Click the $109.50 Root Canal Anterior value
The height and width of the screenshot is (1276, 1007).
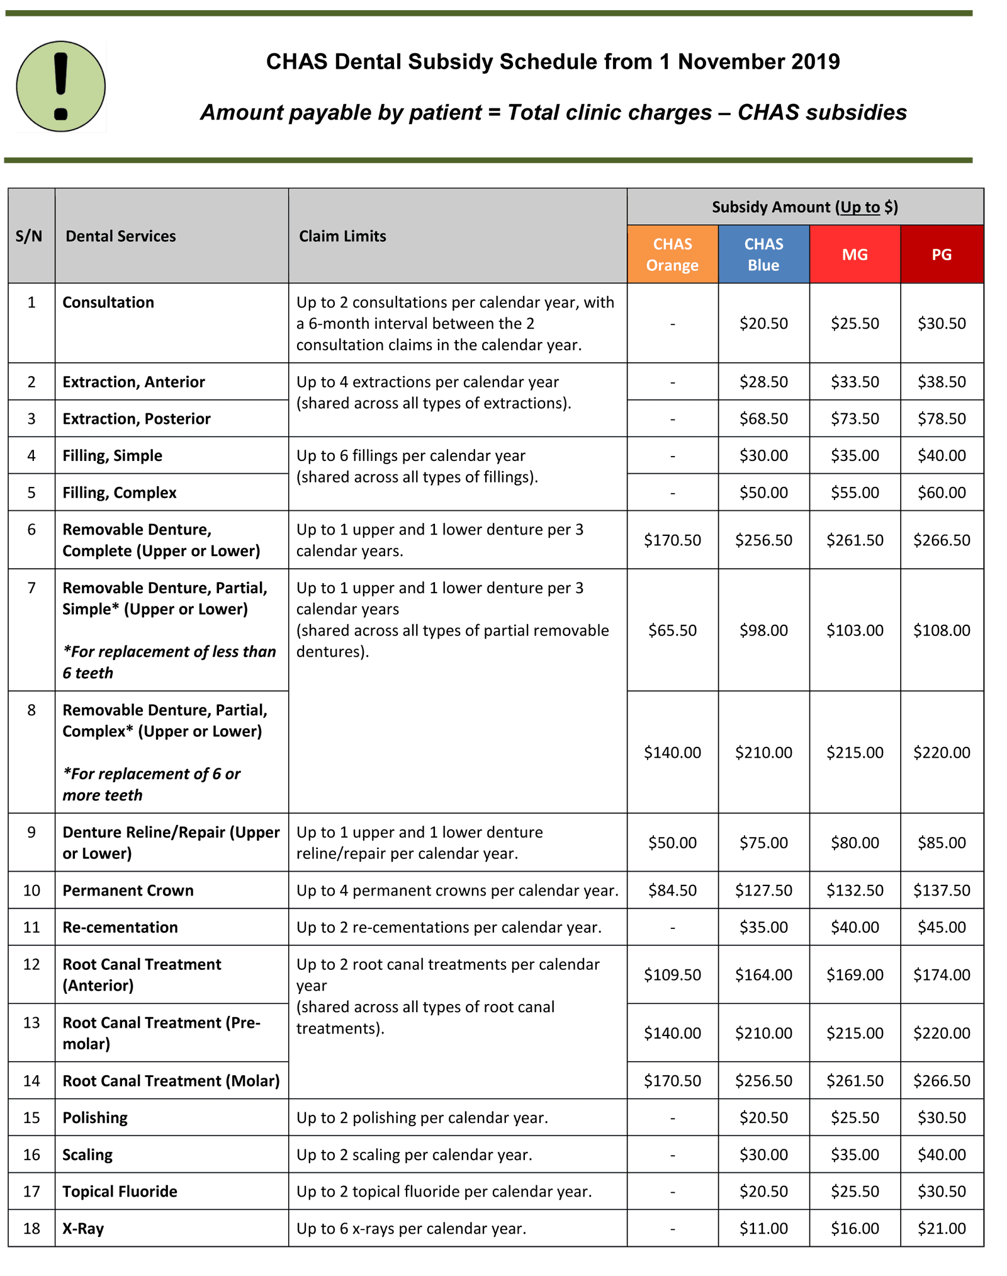(x=672, y=975)
